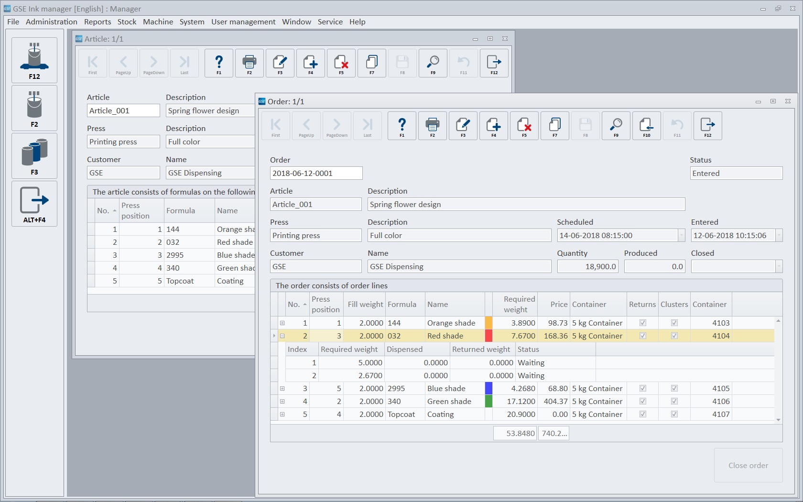Click the red color swatch beside Red shade
Image resolution: width=803 pixels, height=502 pixels.
[488, 336]
